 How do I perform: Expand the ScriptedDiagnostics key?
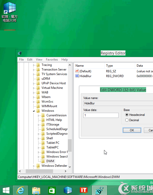pyautogui.click(x=39, y=134)
